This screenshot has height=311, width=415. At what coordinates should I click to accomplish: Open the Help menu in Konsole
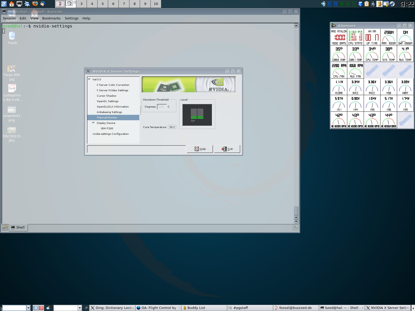point(86,18)
